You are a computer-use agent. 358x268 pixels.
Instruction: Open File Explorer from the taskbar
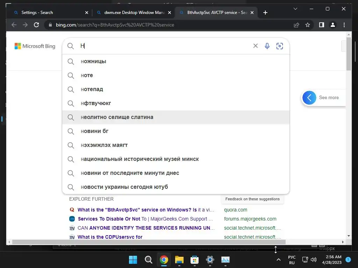[x=179, y=260]
